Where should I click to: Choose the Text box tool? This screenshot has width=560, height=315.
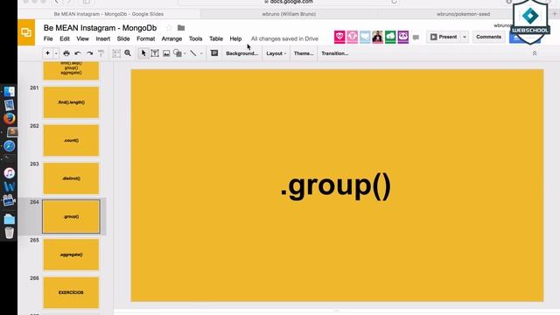155,53
